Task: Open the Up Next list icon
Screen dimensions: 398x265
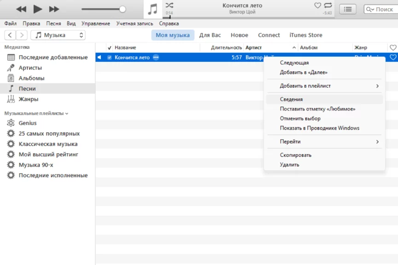Action: tap(348, 9)
